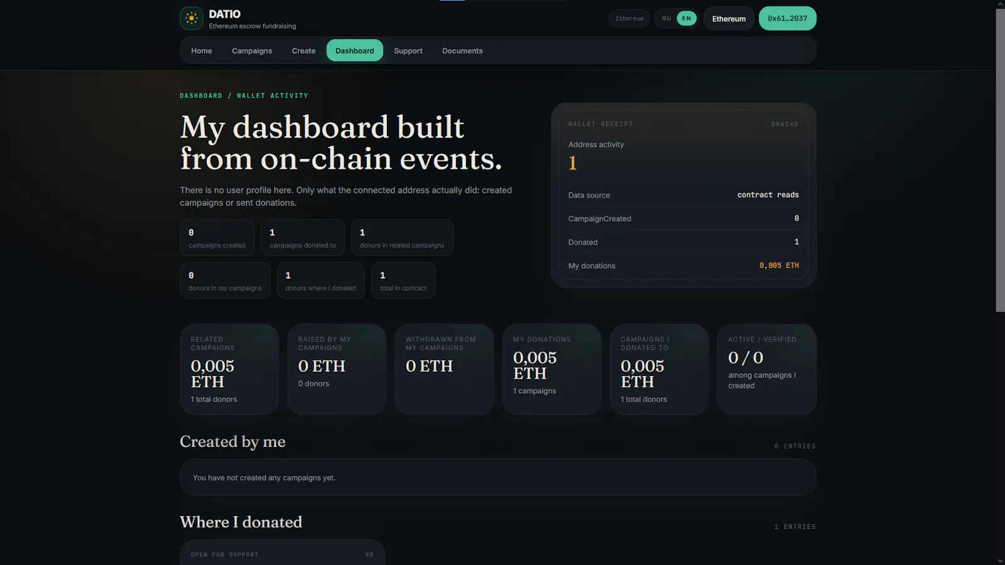Click the Address activity label
This screenshot has height=565, width=1005.
596,144
